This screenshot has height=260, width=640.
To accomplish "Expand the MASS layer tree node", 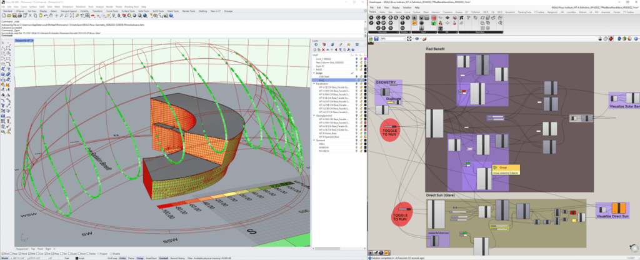I will (314, 69).
